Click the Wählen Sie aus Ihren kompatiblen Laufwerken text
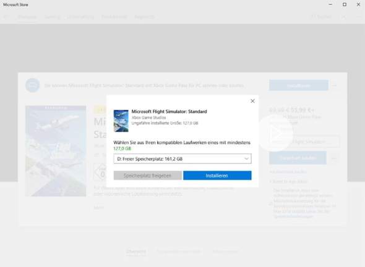Image resolution: width=365 pixels, height=267 pixels. pos(182,142)
